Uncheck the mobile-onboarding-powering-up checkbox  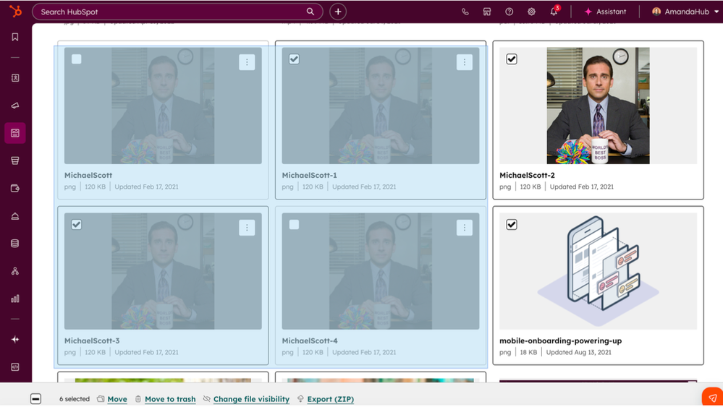[512, 225]
